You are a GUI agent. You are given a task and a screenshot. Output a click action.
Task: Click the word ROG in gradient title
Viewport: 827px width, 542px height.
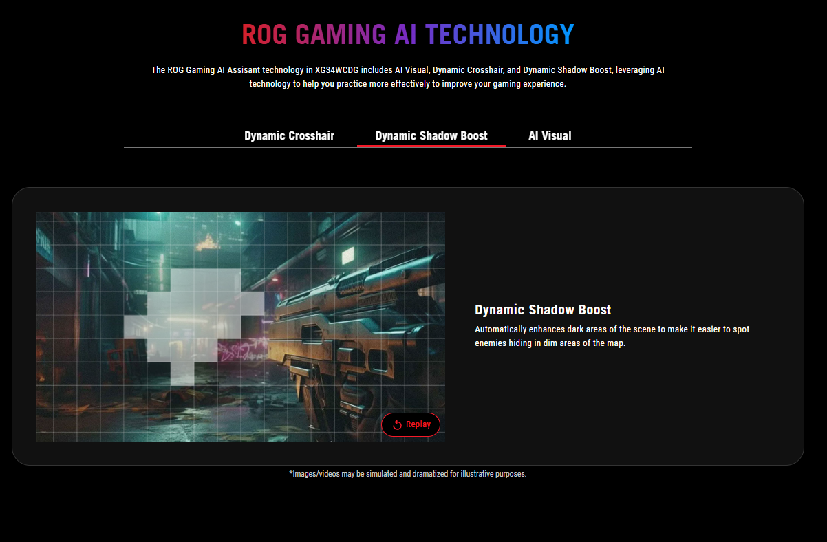coord(264,34)
